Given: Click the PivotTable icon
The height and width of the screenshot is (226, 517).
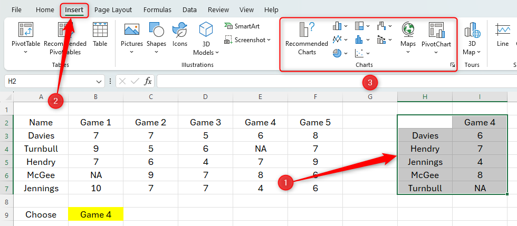Looking at the screenshot, I should coord(26,30).
